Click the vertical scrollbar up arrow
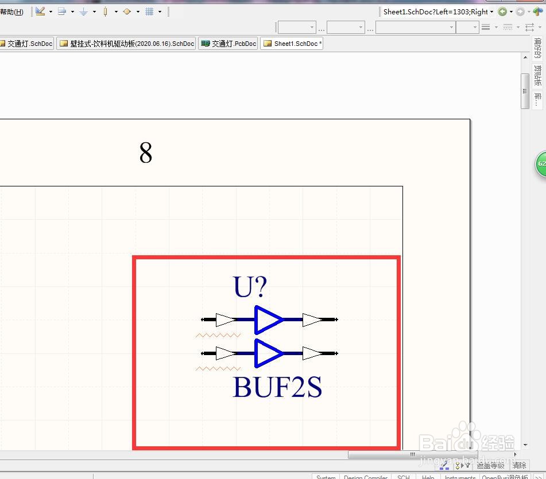The width and height of the screenshot is (546, 479). (x=525, y=57)
